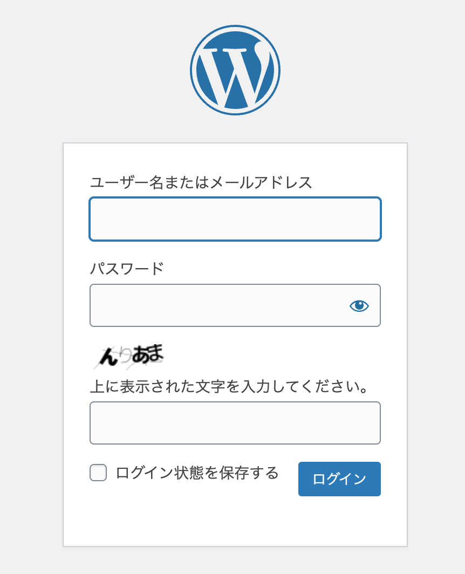Focus the ユーザー名またはメールアドレス input field
Viewport: 465px width, 574px height.
[x=235, y=219]
